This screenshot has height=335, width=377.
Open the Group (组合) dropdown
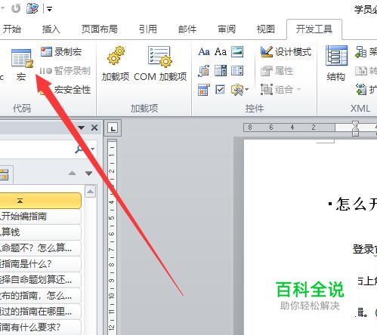click(281, 90)
